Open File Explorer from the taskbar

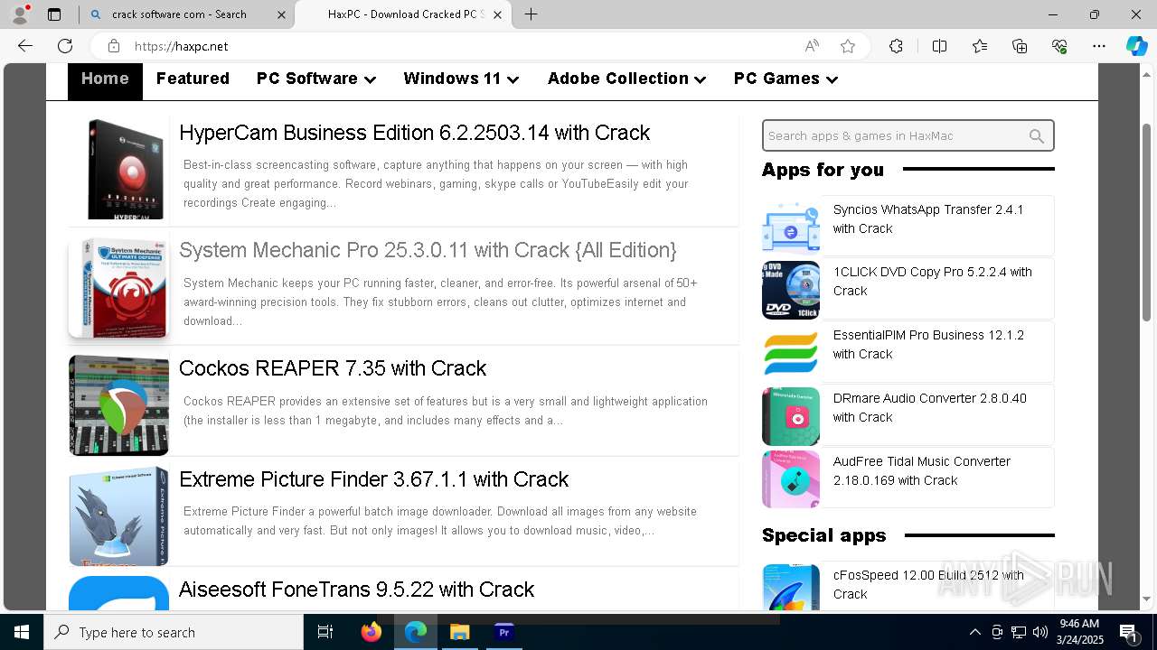point(459,632)
